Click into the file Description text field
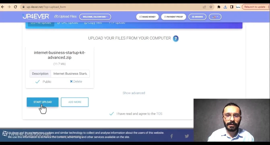270x145 pixels. (70, 74)
